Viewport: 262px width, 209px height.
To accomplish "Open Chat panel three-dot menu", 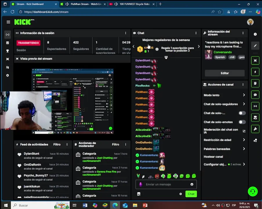I will pyautogui.click(x=196, y=33).
